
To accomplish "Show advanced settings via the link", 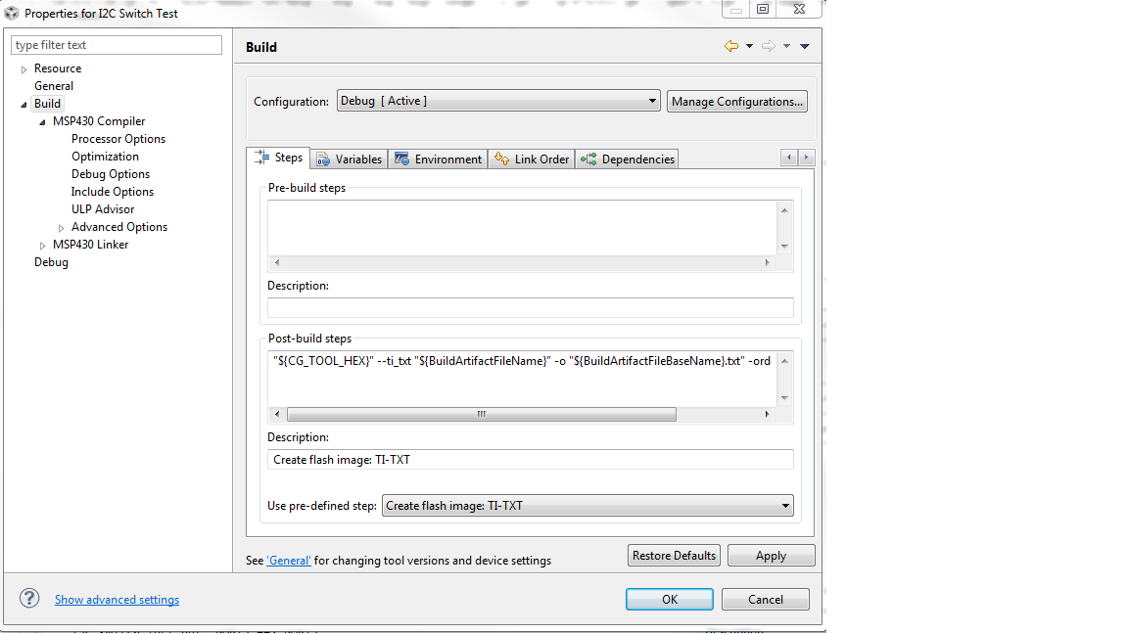I will click(117, 599).
